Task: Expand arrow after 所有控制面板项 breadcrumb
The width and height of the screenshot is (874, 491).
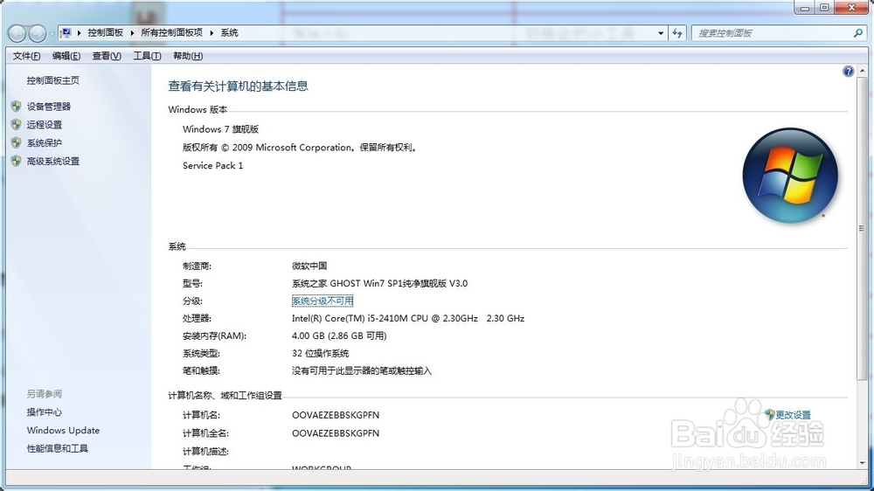Action: pos(212,33)
